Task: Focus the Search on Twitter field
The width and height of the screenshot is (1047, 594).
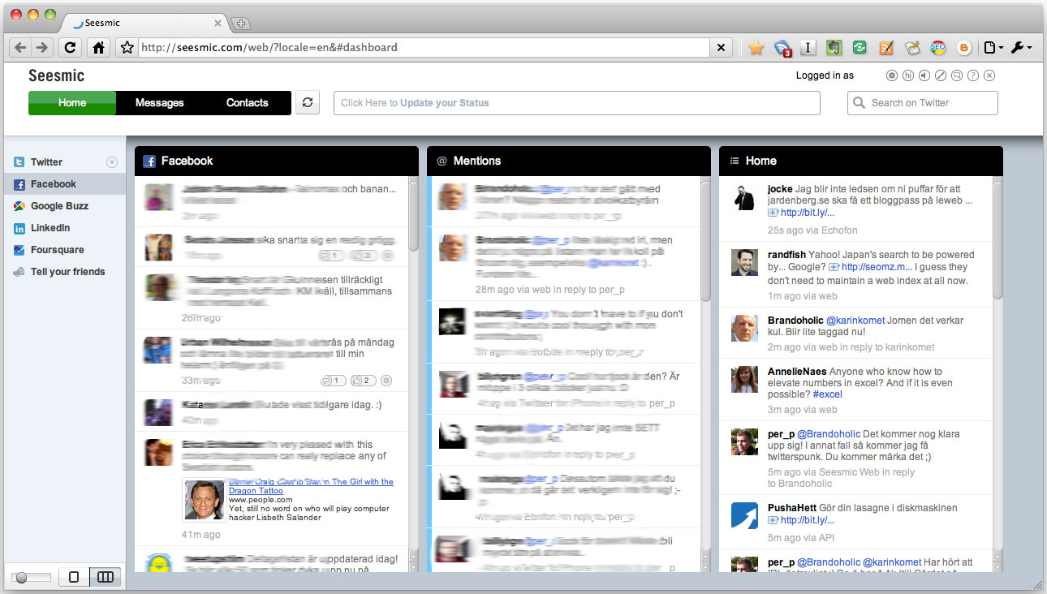Action: pyautogui.click(x=923, y=103)
